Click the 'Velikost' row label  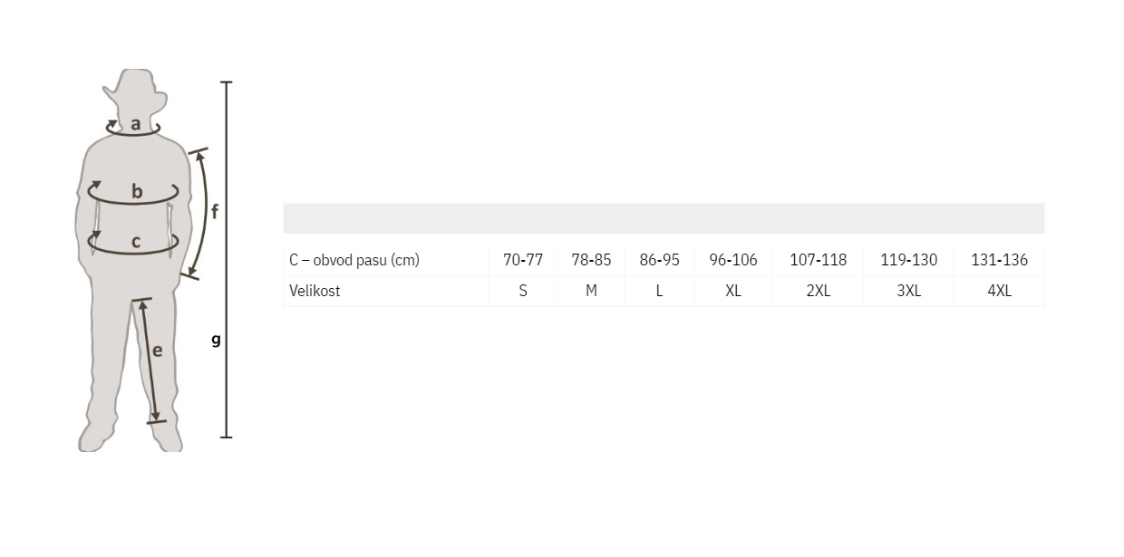pos(315,291)
